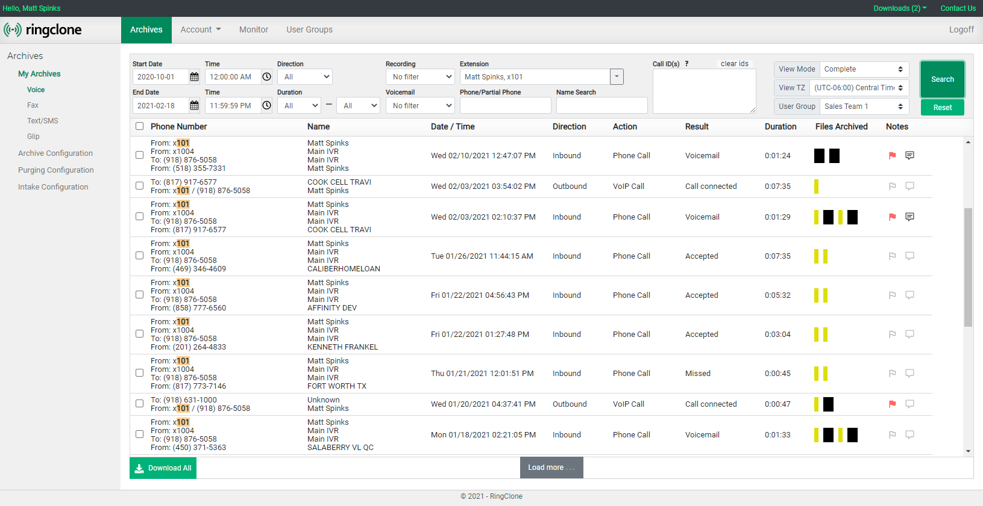Select checkbox for 02/03/2021 02:10:37 PM call
Screen dimensions: 983x506
click(140, 217)
